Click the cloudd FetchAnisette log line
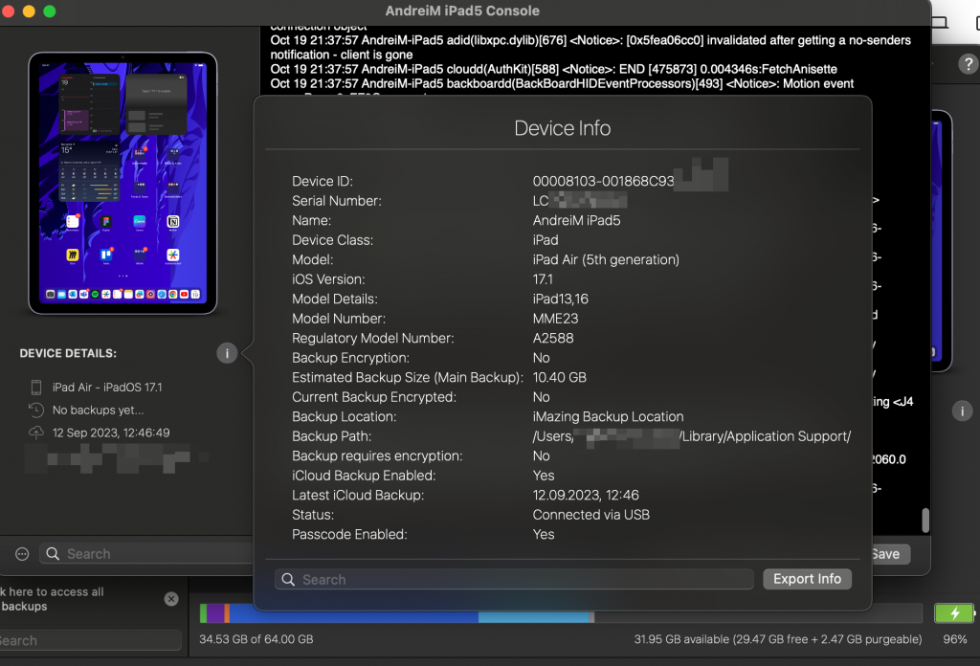Image resolution: width=980 pixels, height=666 pixels. pyautogui.click(x=554, y=69)
